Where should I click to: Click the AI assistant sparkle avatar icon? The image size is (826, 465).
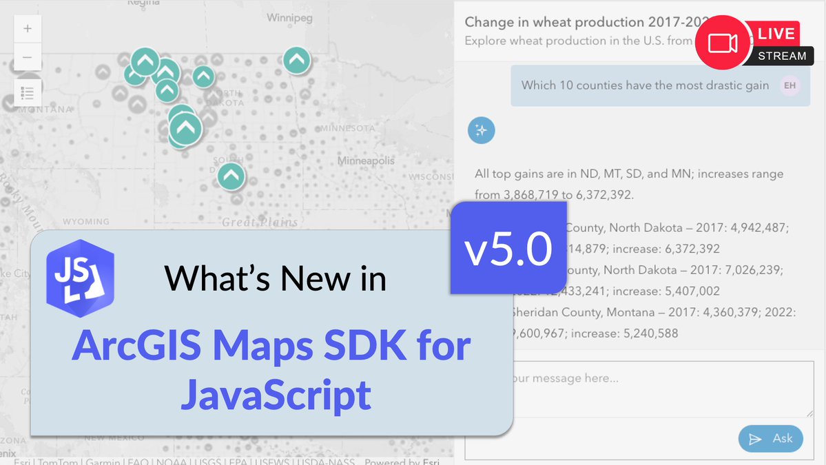point(481,130)
